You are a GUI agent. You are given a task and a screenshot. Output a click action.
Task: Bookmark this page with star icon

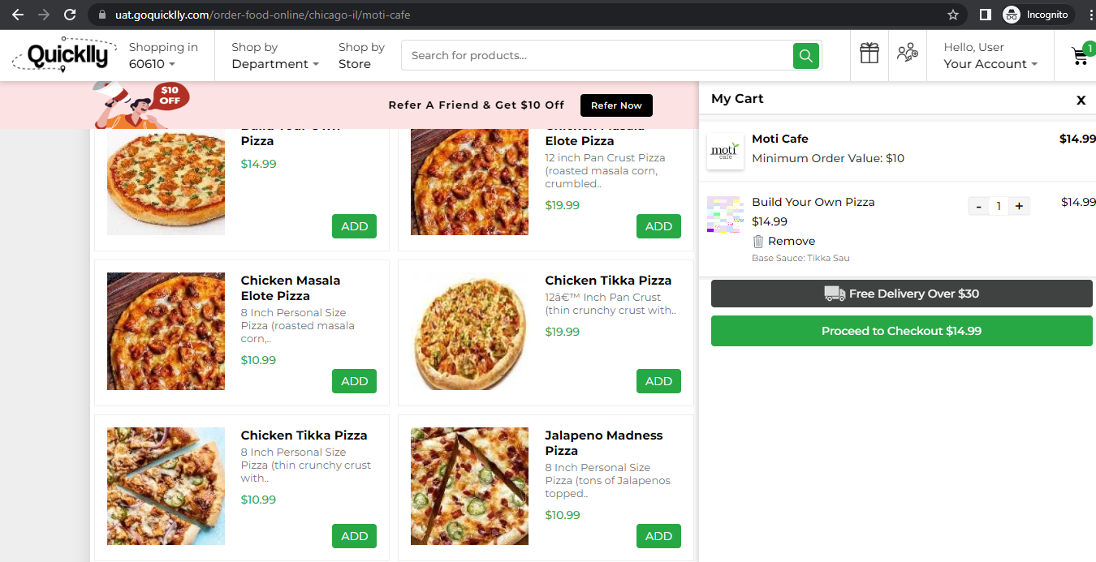pos(953,15)
